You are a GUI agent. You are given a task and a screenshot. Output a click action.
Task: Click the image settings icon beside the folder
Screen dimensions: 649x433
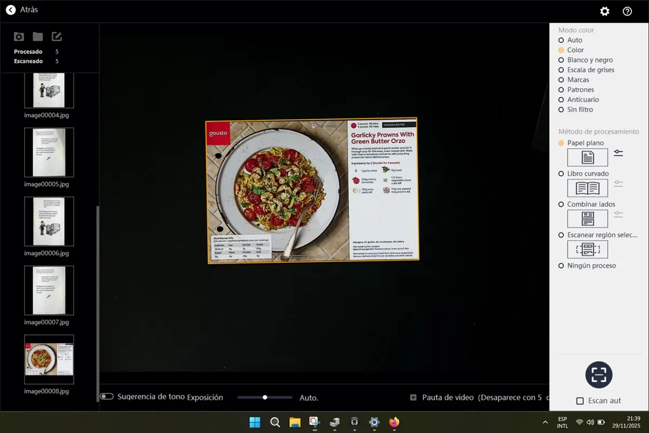pos(19,37)
